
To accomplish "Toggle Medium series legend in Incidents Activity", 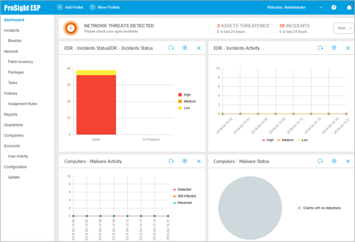I will (x=285, y=140).
